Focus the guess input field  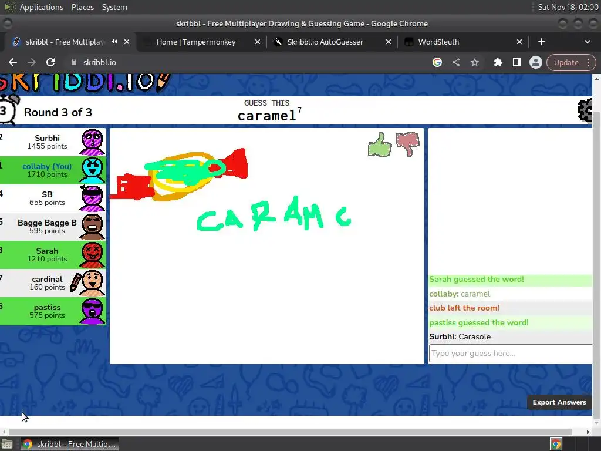(x=511, y=353)
